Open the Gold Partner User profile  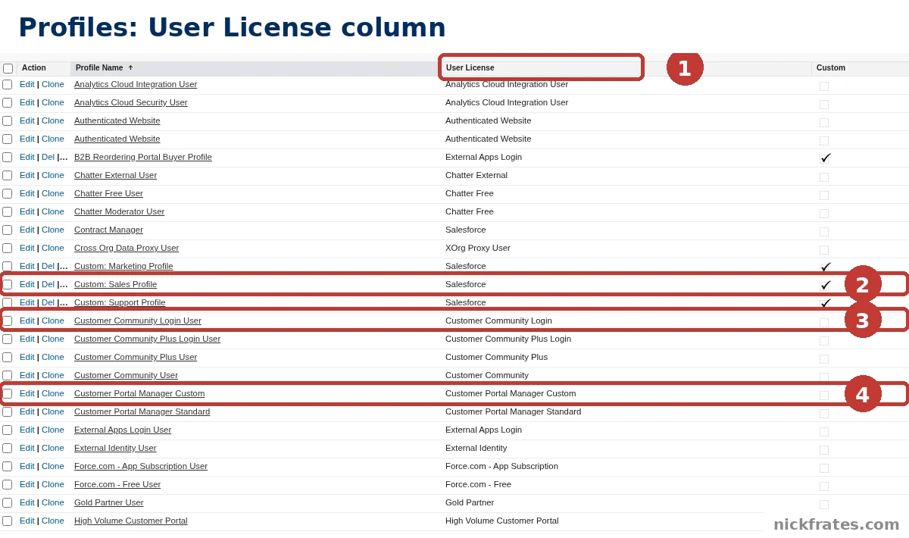[x=109, y=502]
